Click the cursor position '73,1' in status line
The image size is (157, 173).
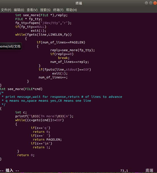(124, 171)
